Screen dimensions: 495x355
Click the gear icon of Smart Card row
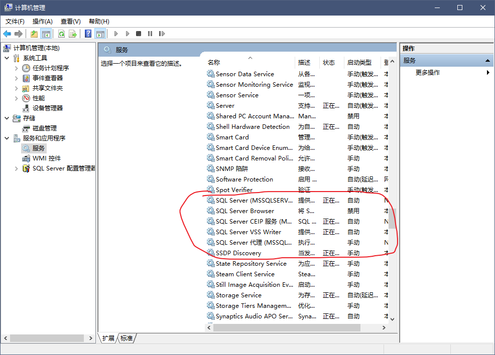[210, 137]
